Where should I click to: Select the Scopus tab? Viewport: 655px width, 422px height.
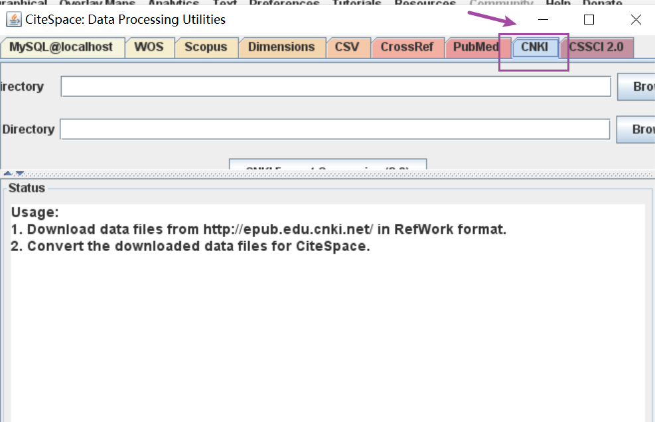pos(206,47)
